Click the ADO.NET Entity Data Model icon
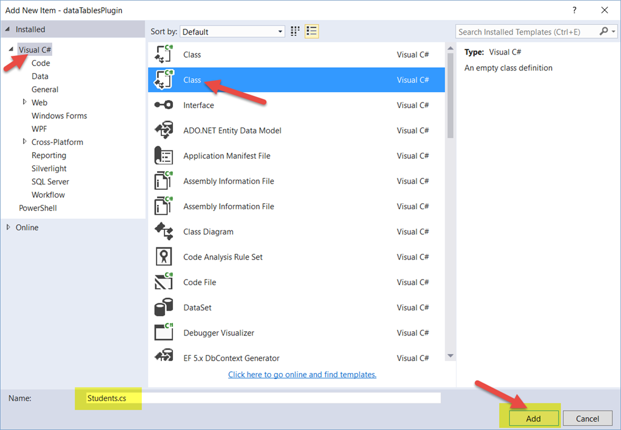The height and width of the screenshot is (430, 621). click(x=164, y=130)
